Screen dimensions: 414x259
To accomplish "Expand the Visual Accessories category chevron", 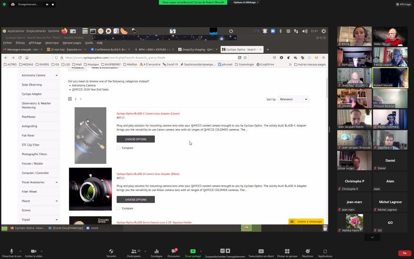I will [x=57, y=183].
